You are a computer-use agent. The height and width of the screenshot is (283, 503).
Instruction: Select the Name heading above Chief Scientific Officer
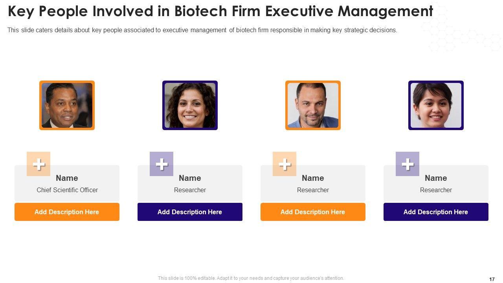[67, 178]
